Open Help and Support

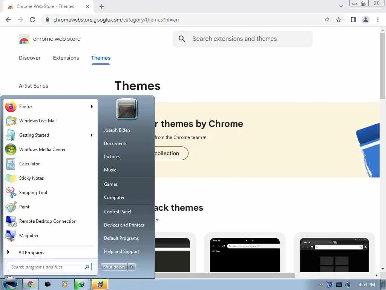[x=122, y=251]
